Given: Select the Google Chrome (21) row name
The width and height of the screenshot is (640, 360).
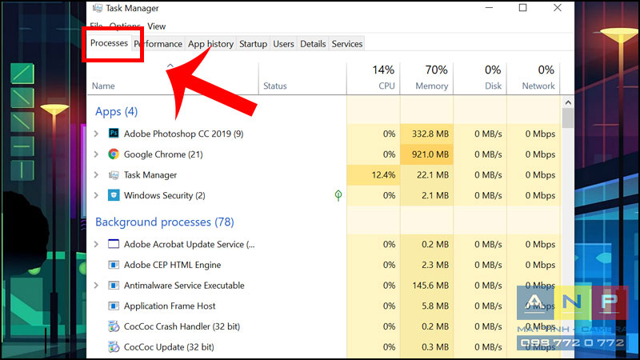Looking at the screenshot, I should [x=163, y=154].
